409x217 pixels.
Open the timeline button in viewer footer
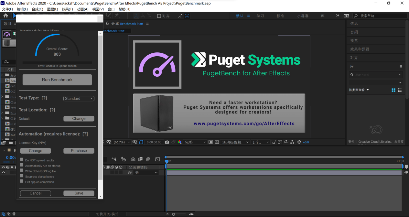pyautogui.click(x=286, y=142)
